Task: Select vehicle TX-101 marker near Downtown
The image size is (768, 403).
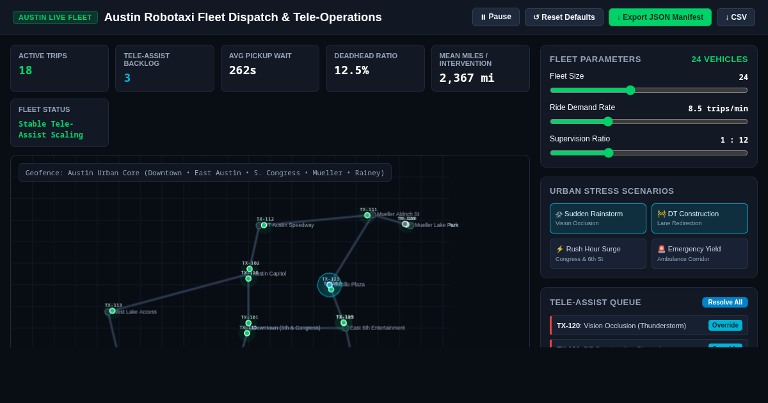Action: click(248, 323)
